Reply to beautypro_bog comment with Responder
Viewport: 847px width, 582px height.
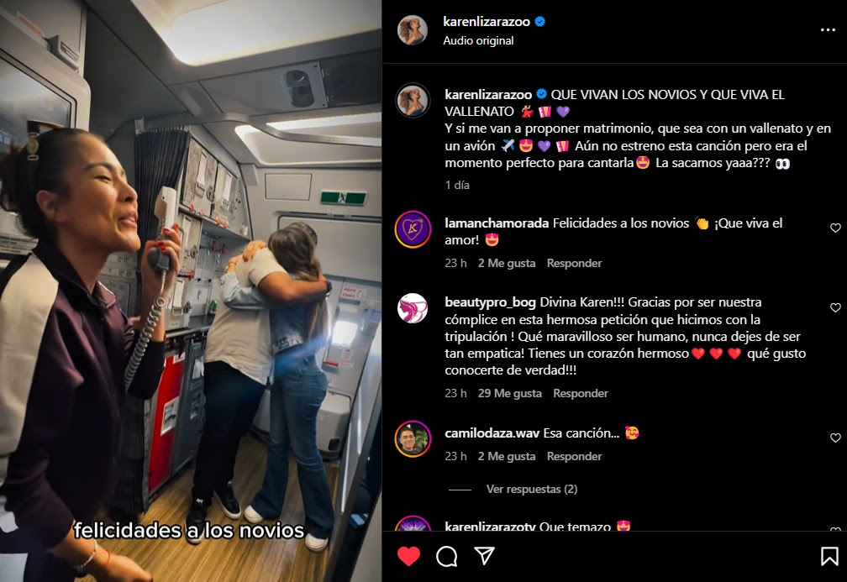(x=581, y=393)
